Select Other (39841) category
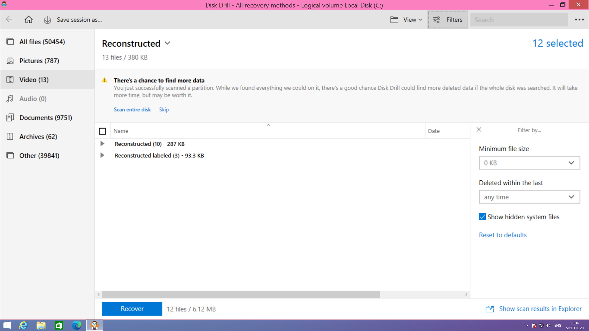 point(47,155)
